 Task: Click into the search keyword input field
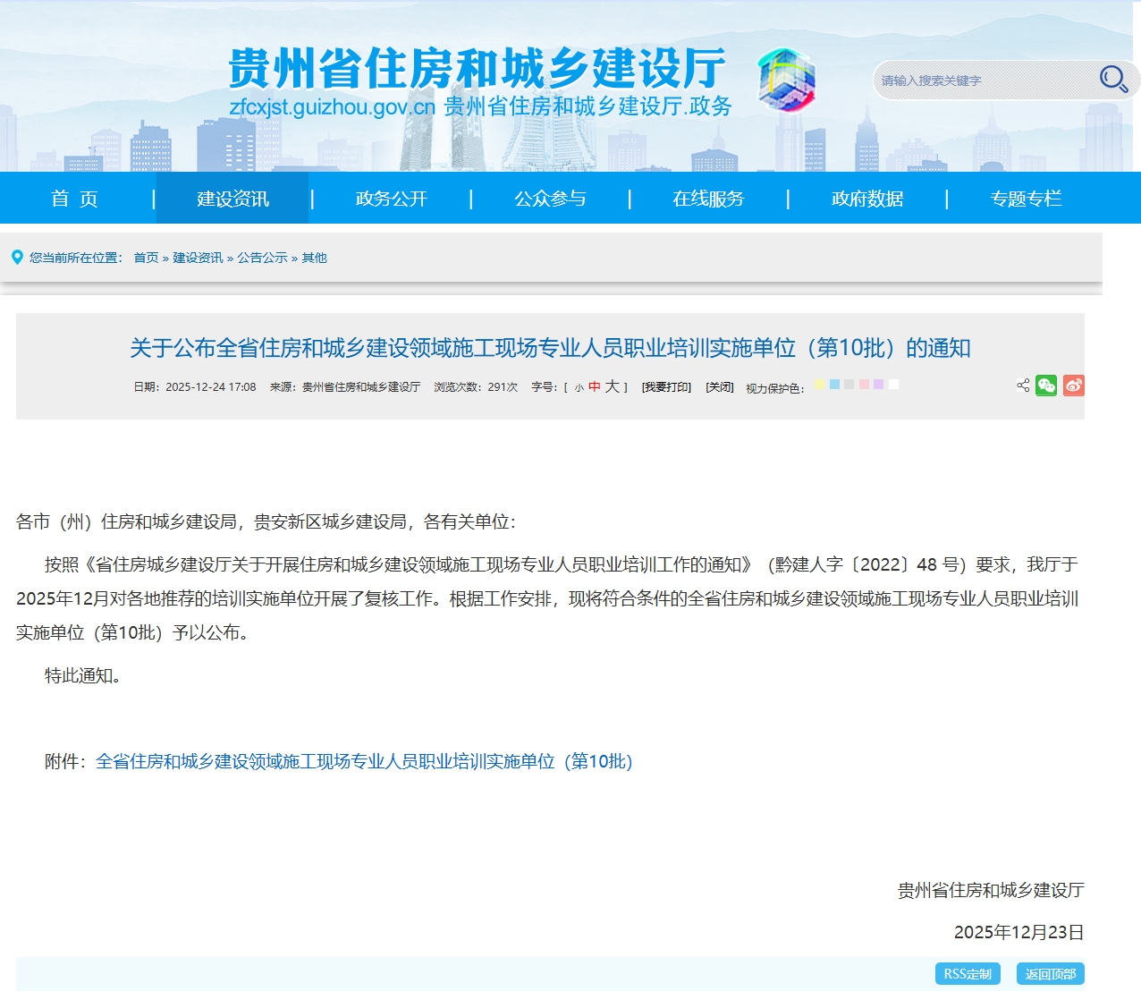point(984,81)
